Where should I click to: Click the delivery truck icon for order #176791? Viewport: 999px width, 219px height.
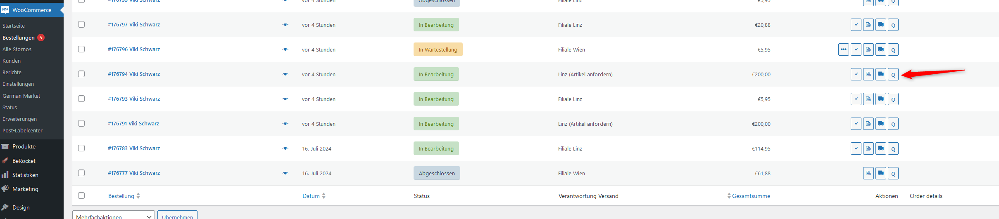(881, 124)
